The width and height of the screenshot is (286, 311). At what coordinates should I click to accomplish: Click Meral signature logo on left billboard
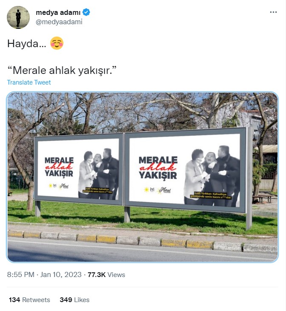pyautogui.click(x=63, y=186)
